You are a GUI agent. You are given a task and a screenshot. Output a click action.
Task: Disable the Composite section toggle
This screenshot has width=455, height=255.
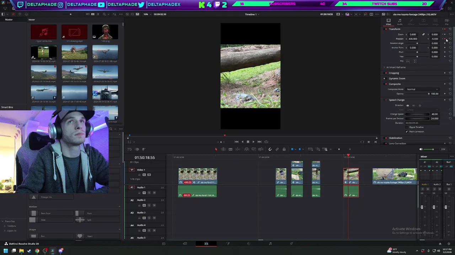pyautogui.click(x=385, y=84)
